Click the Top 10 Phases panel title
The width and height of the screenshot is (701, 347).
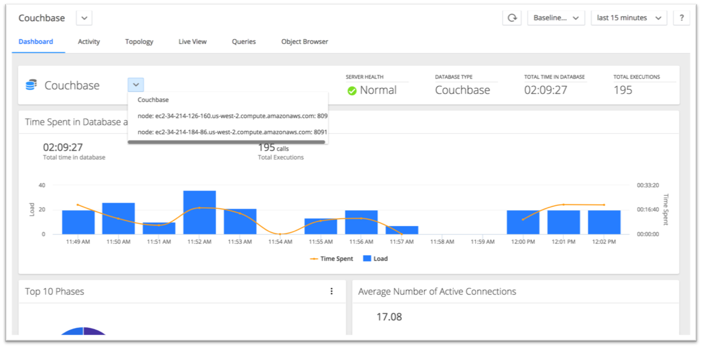[x=54, y=291]
